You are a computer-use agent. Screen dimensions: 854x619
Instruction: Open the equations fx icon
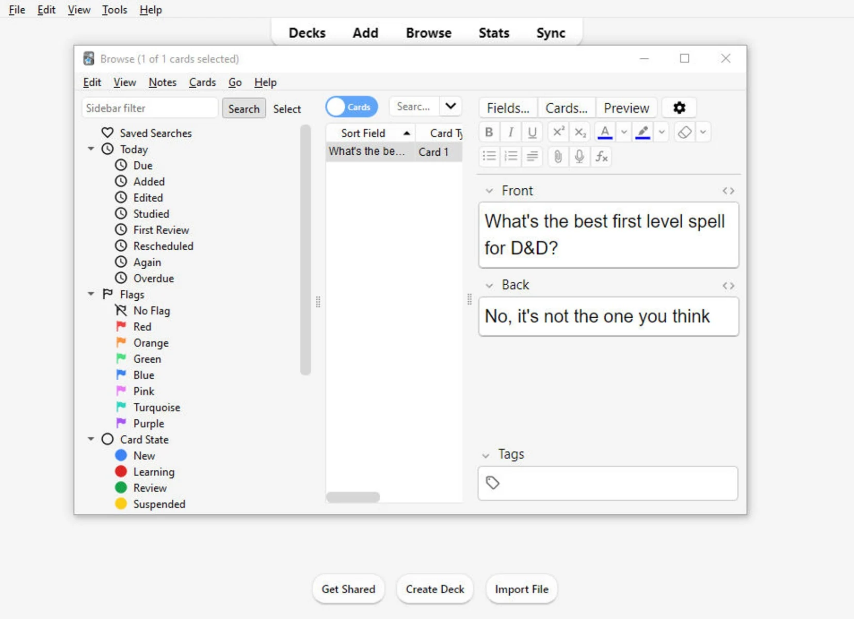pos(601,156)
